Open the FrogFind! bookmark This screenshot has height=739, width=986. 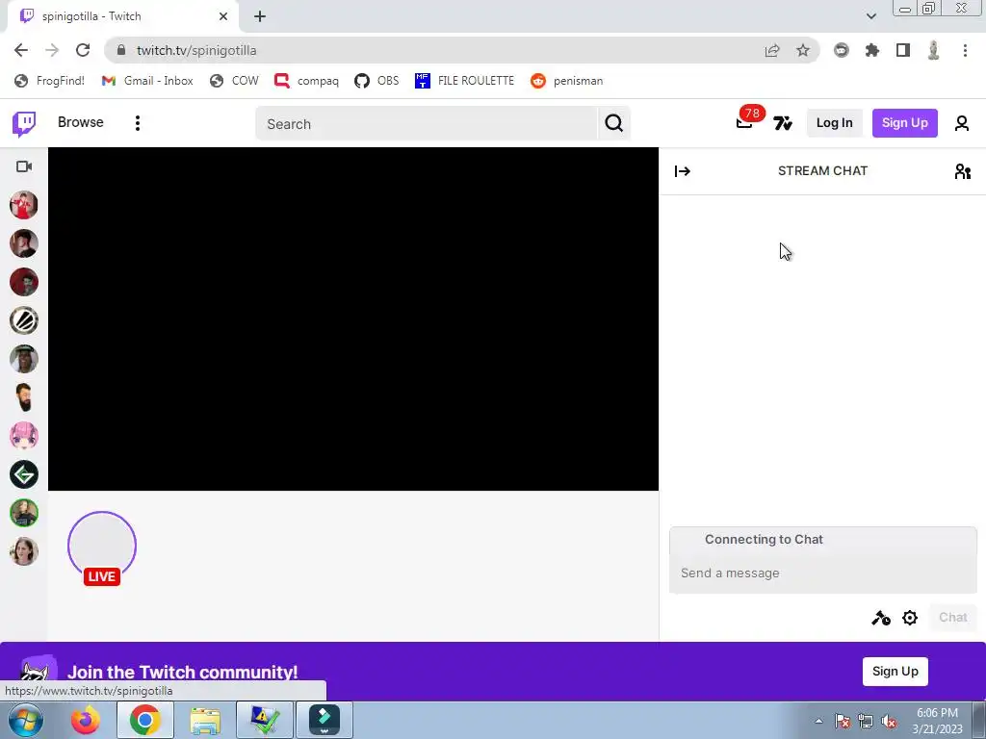(x=50, y=81)
